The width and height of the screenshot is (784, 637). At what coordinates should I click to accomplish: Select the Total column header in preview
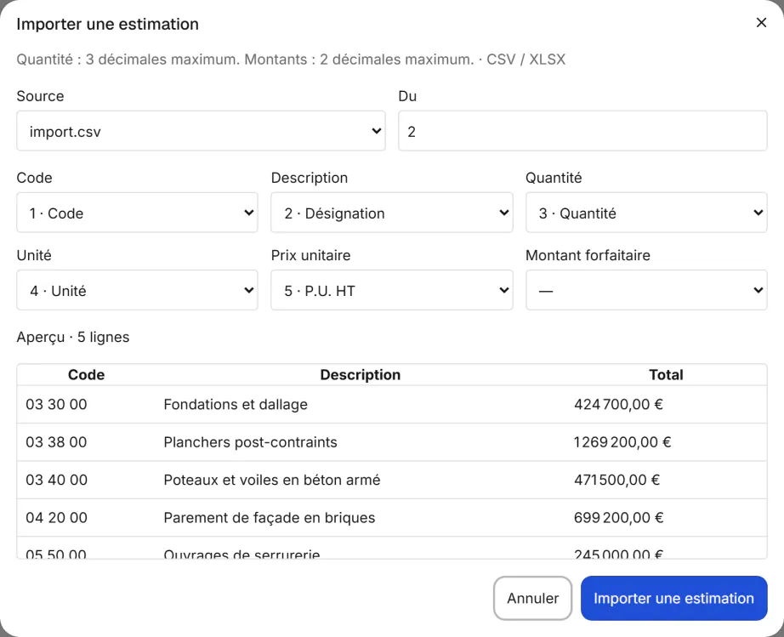(666, 375)
